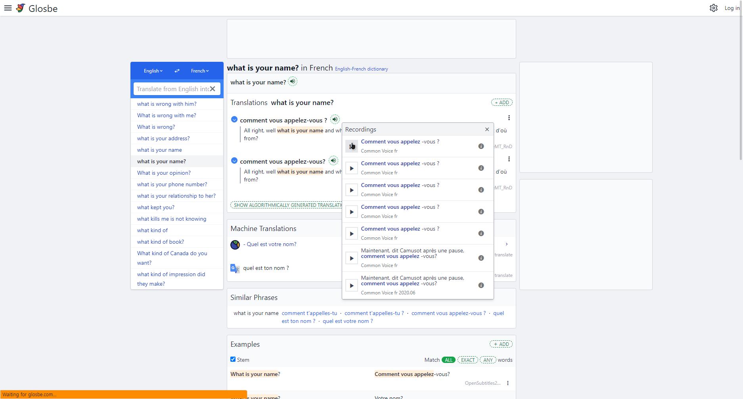Expand more translations with right chevron
This screenshot has height=399, width=743.
tap(506, 244)
